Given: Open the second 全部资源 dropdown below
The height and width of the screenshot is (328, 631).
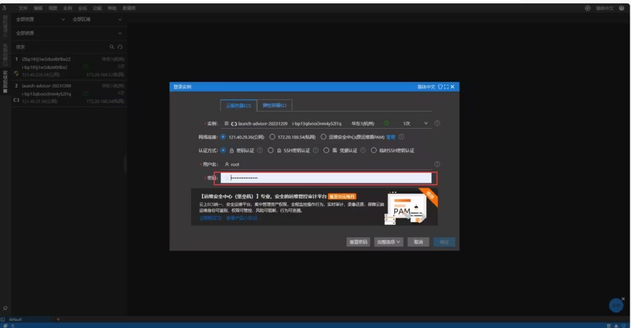Looking at the screenshot, I should point(69,33).
